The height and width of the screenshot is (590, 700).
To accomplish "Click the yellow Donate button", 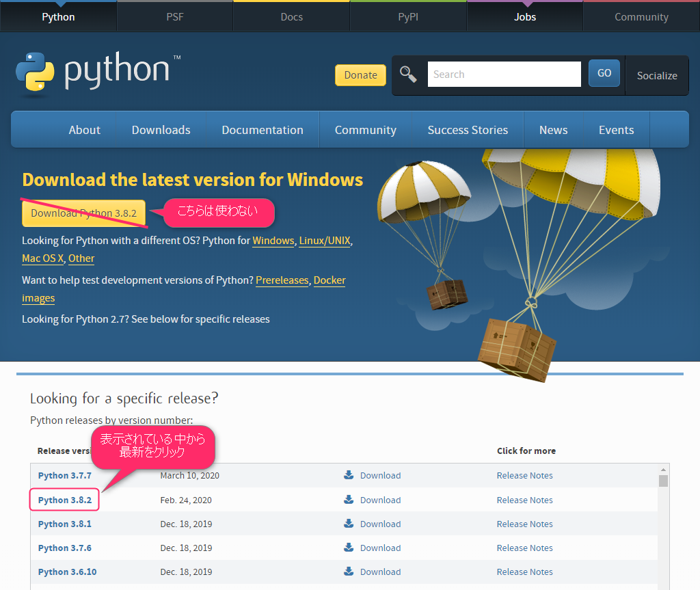I will 361,75.
